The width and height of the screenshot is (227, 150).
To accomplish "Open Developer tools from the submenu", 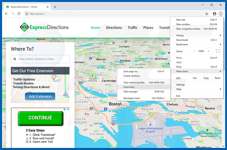I will pyautogui.click(x=144, y=98).
